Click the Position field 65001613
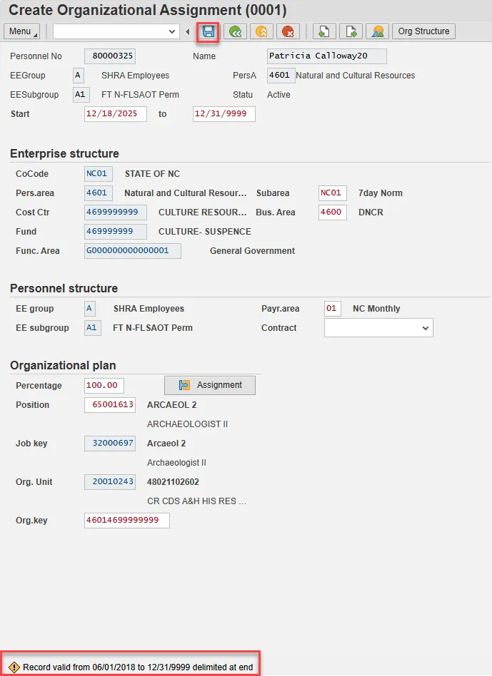Screen dimensions: 492x676 [109, 405]
